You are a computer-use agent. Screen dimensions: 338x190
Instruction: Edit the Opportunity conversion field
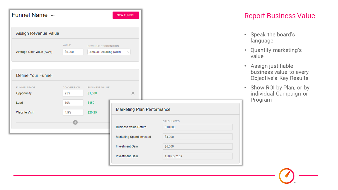[x=73, y=93]
